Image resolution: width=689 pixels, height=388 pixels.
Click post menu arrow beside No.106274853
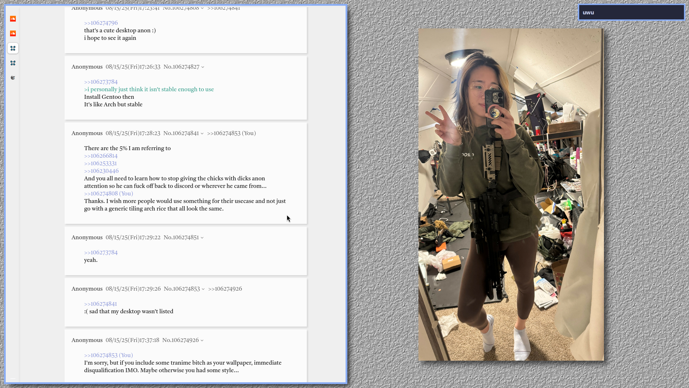pyautogui.click(x=203, y=289)
